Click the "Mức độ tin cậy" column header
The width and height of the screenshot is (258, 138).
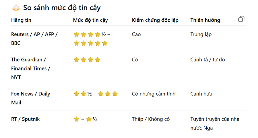[90, 20]
